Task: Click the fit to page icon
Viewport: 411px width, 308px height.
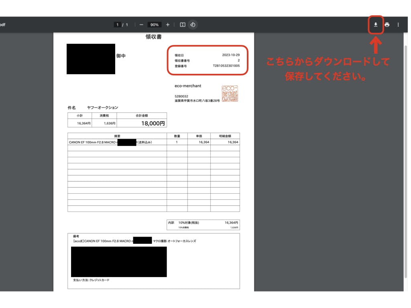Action: [183, 24]
